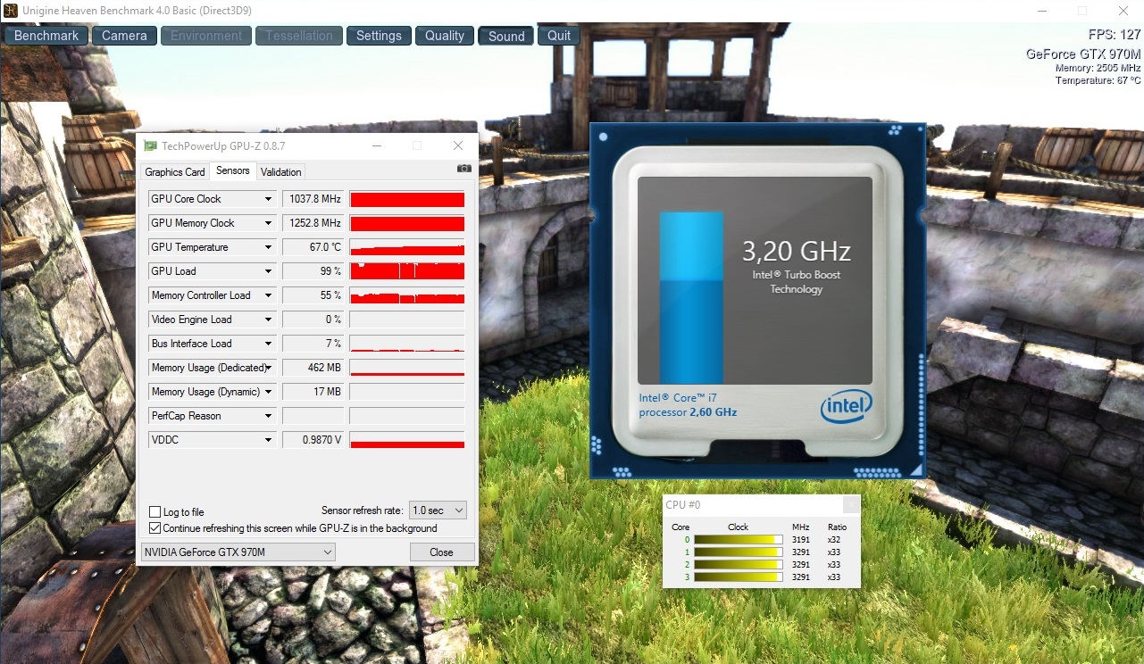Click the Memory Controller Load history graph
Image resolution: width=1144 pixels, height=664 pixels.
coord(407,295)
